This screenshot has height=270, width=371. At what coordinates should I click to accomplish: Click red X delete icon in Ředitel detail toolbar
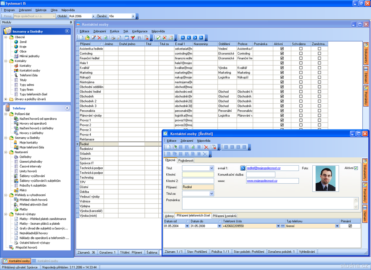point(206,147)
